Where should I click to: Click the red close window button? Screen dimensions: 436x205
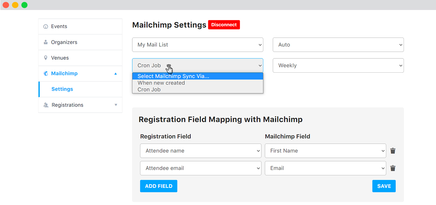tap(6, 5)
